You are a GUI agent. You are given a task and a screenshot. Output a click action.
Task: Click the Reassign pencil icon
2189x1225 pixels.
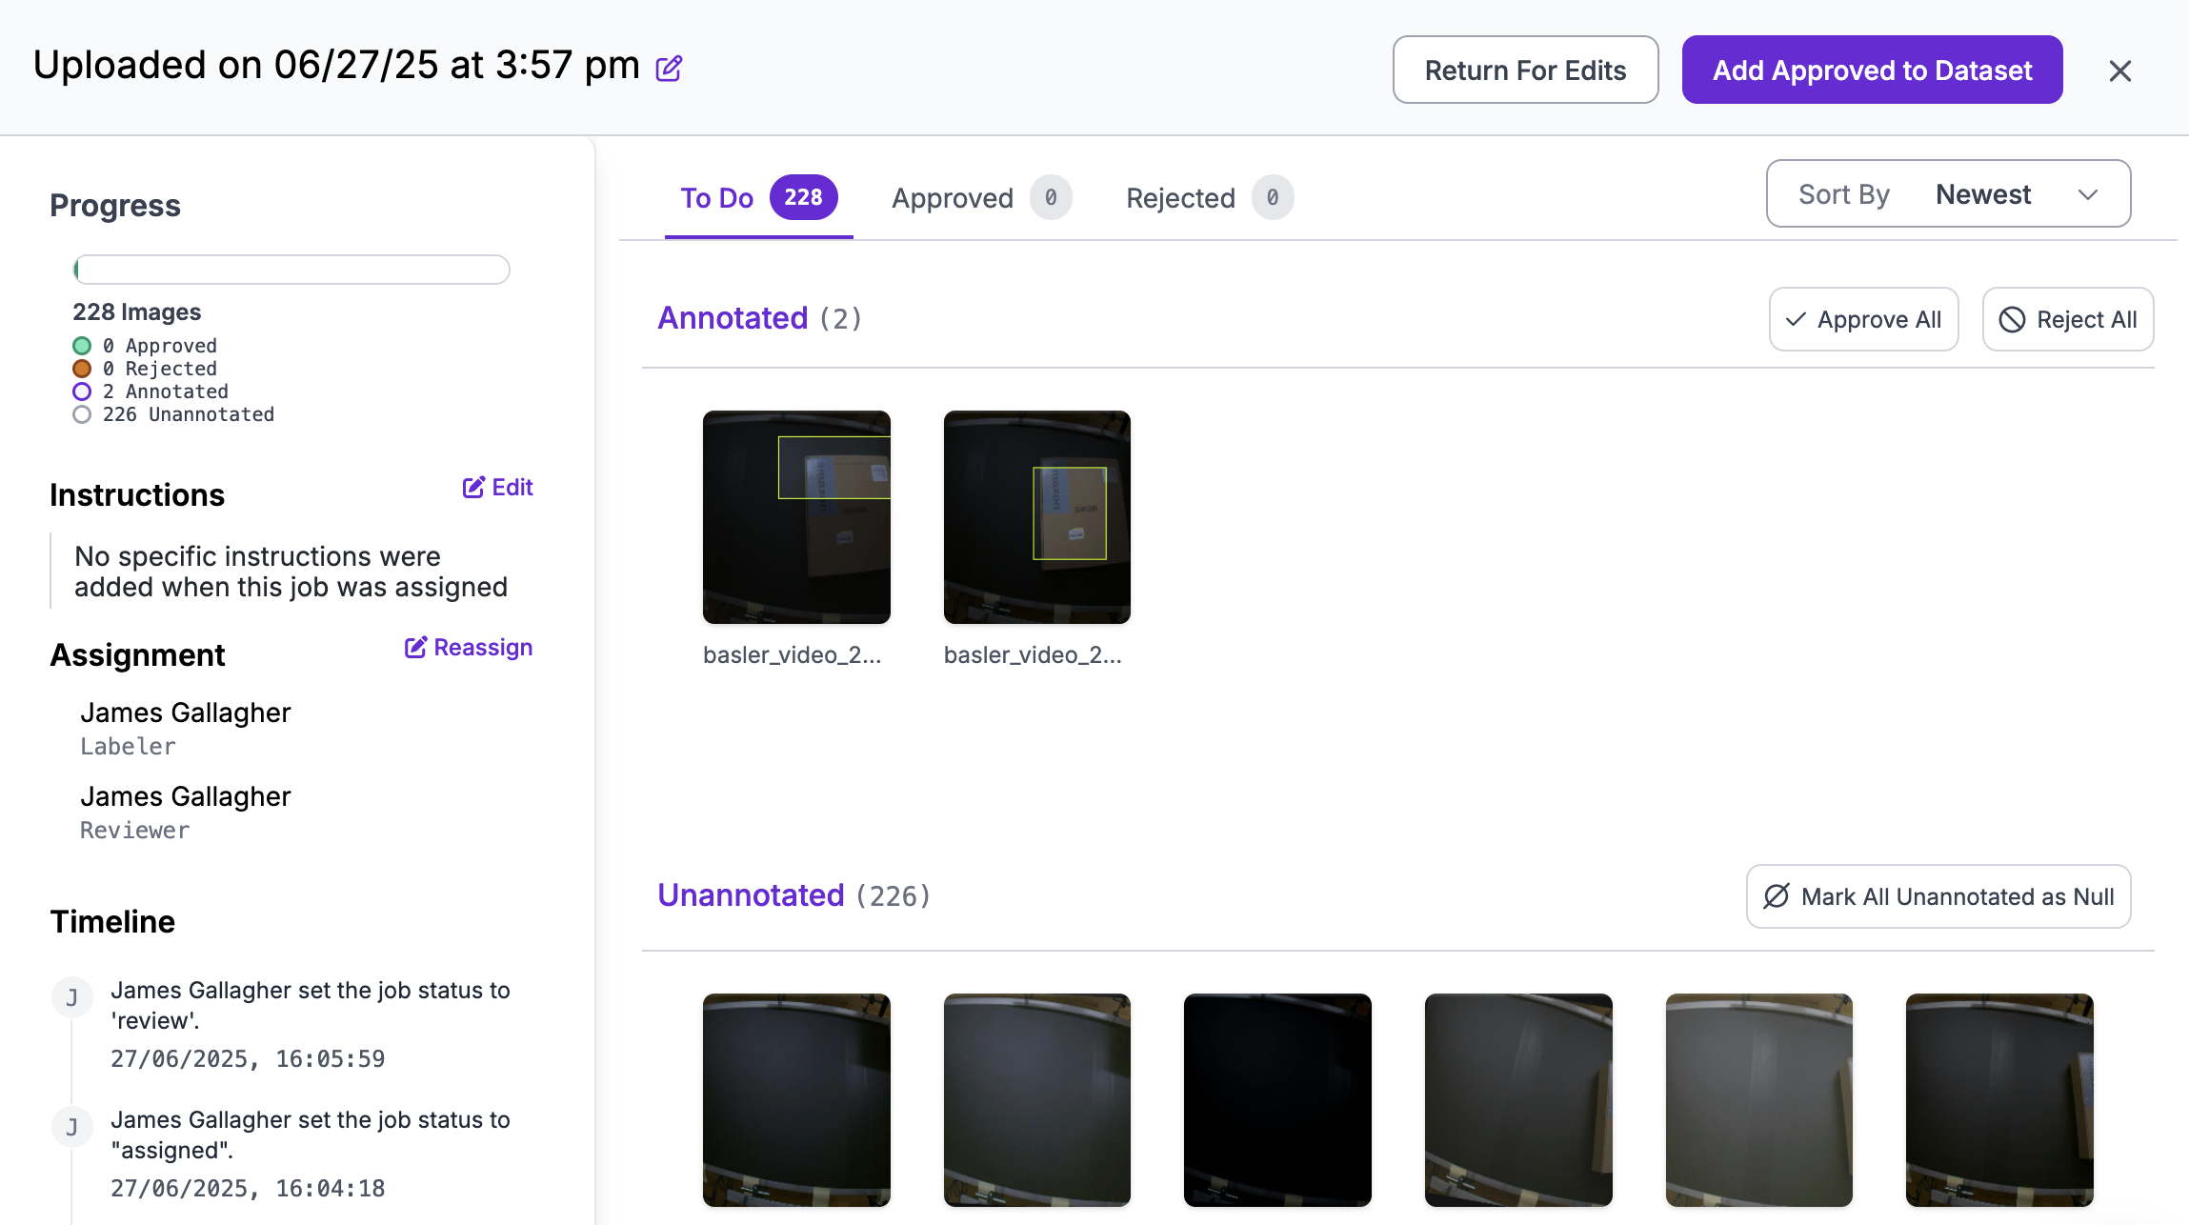click(415, 648)
